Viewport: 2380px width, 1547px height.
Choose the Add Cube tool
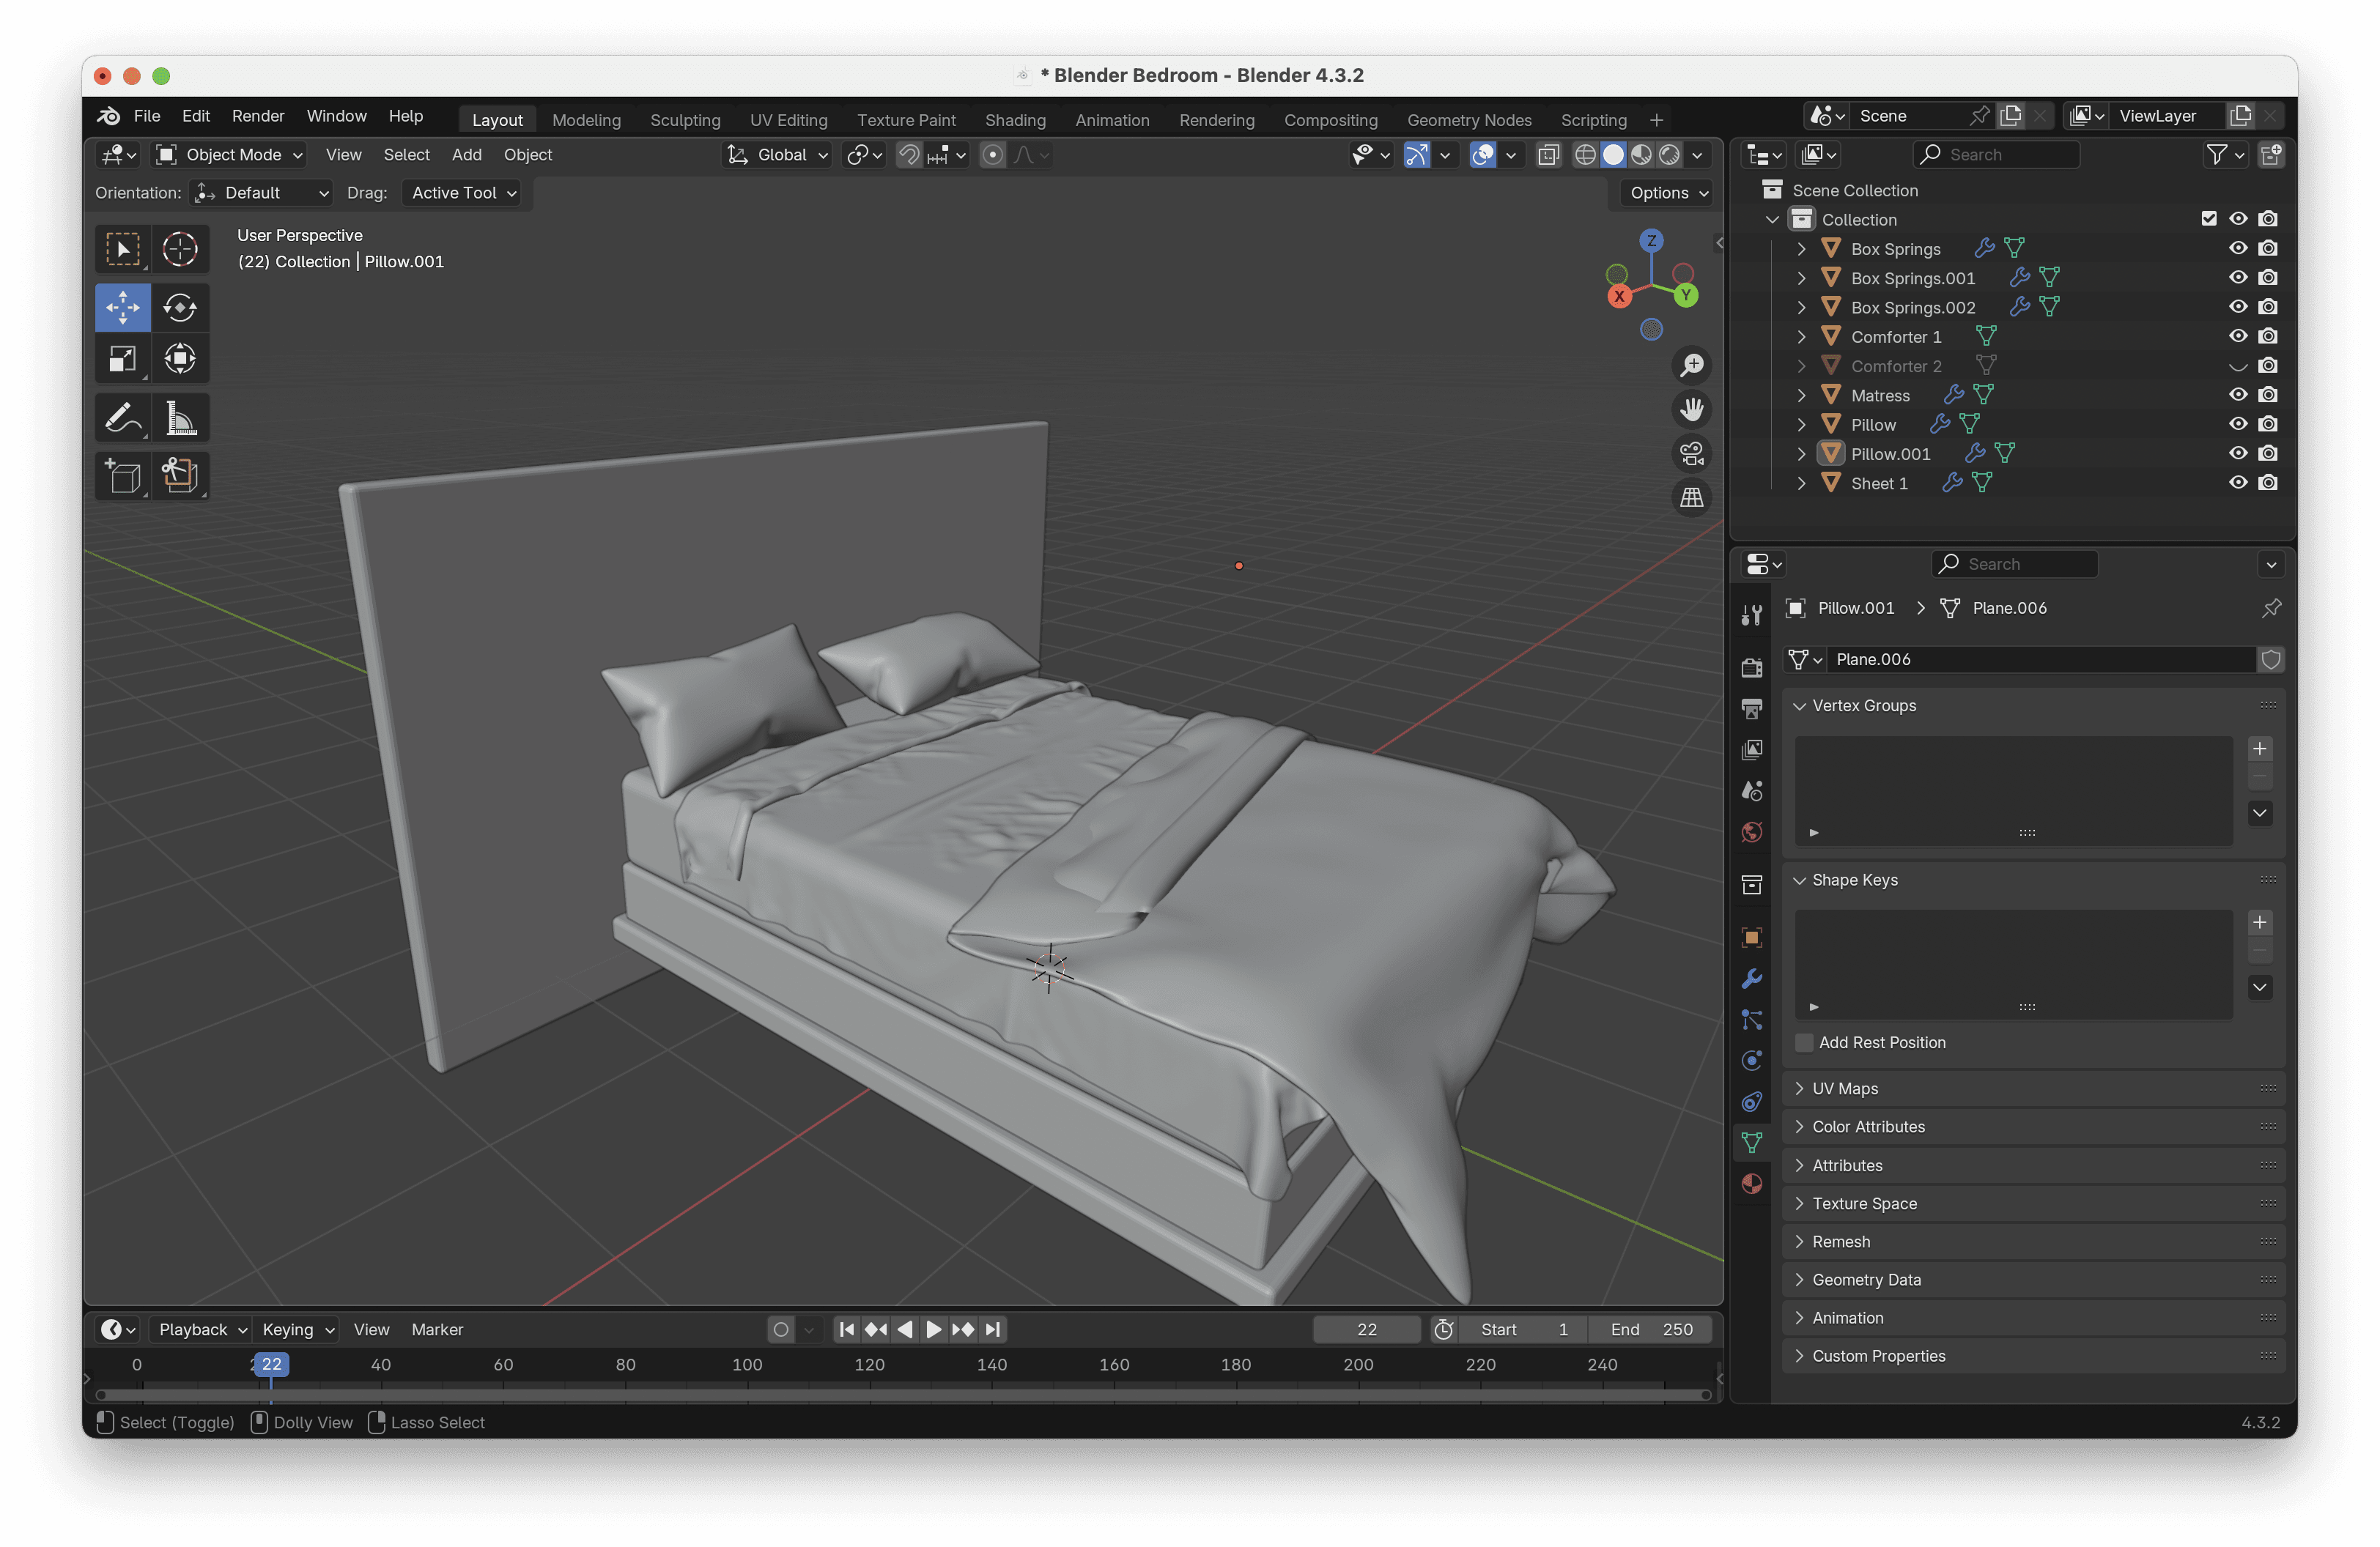tap(122, 475)
